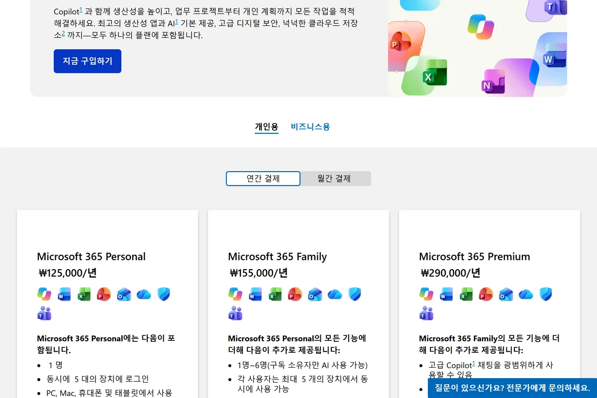This screenshot has width=597, height=398.
Task: Open footnote 2 after 저장소 in the banner
Action: 63,34
